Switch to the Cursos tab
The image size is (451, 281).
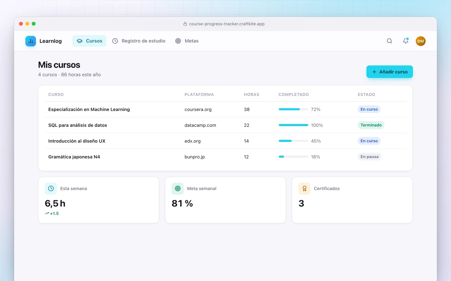[x=89, y=41]
